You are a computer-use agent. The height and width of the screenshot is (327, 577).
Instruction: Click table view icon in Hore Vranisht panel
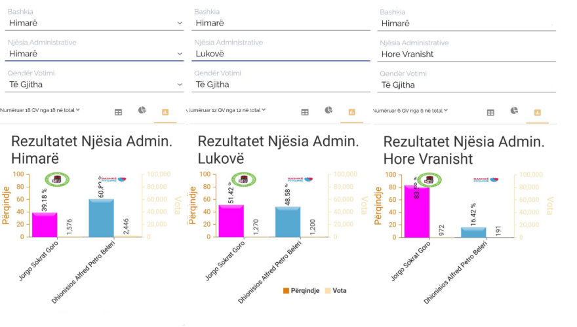pos(490,113)
